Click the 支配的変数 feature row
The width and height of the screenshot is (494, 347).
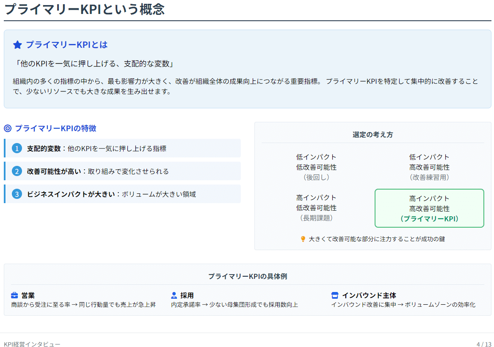click(x=123, y=148)
